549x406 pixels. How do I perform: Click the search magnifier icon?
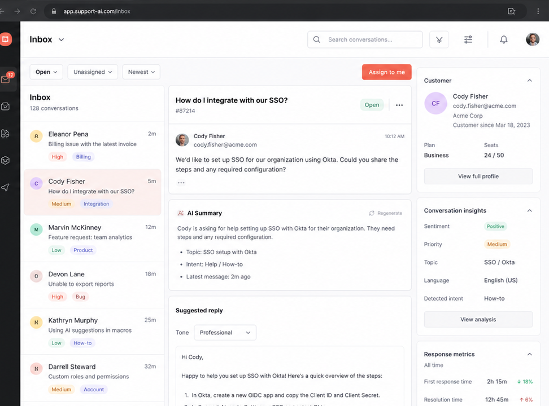click(x=316, y=39)
